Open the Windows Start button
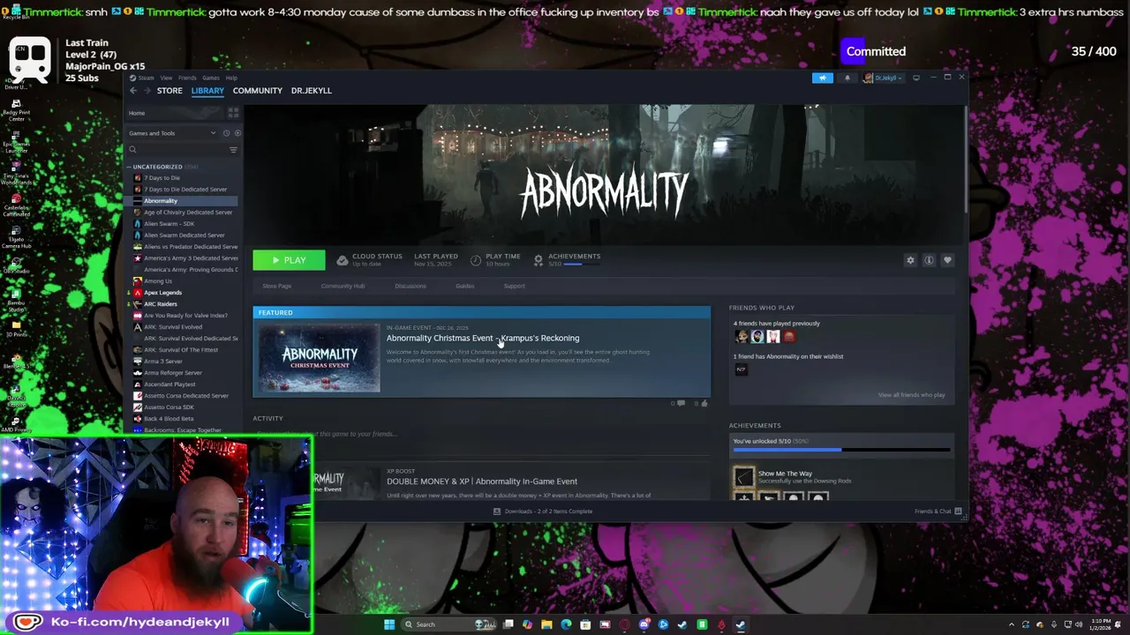Viewport: 1130px width, 635px height. point(389,624)
